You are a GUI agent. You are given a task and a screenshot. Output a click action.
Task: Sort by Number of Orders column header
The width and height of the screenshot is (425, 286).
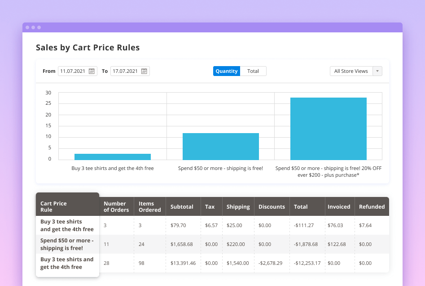pos(116,207)
